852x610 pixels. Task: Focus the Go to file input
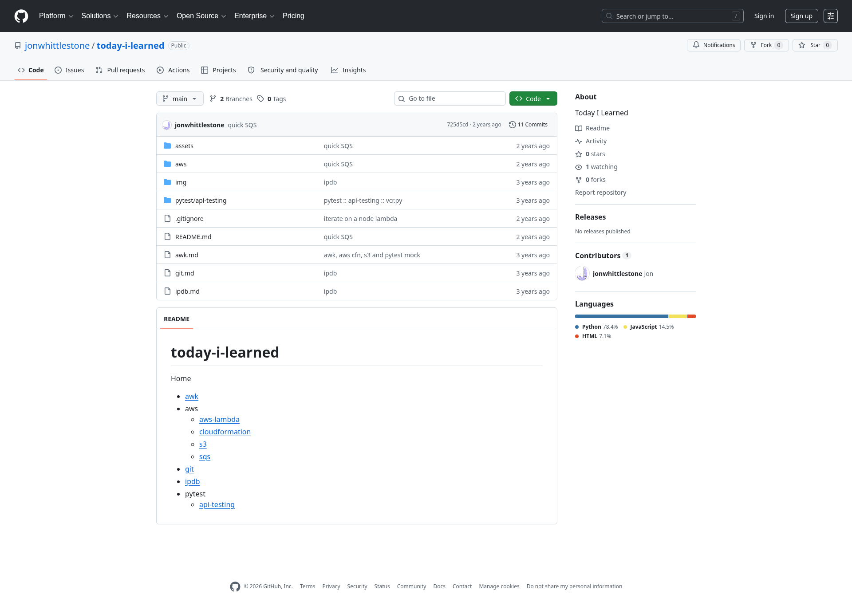[450, 98]
